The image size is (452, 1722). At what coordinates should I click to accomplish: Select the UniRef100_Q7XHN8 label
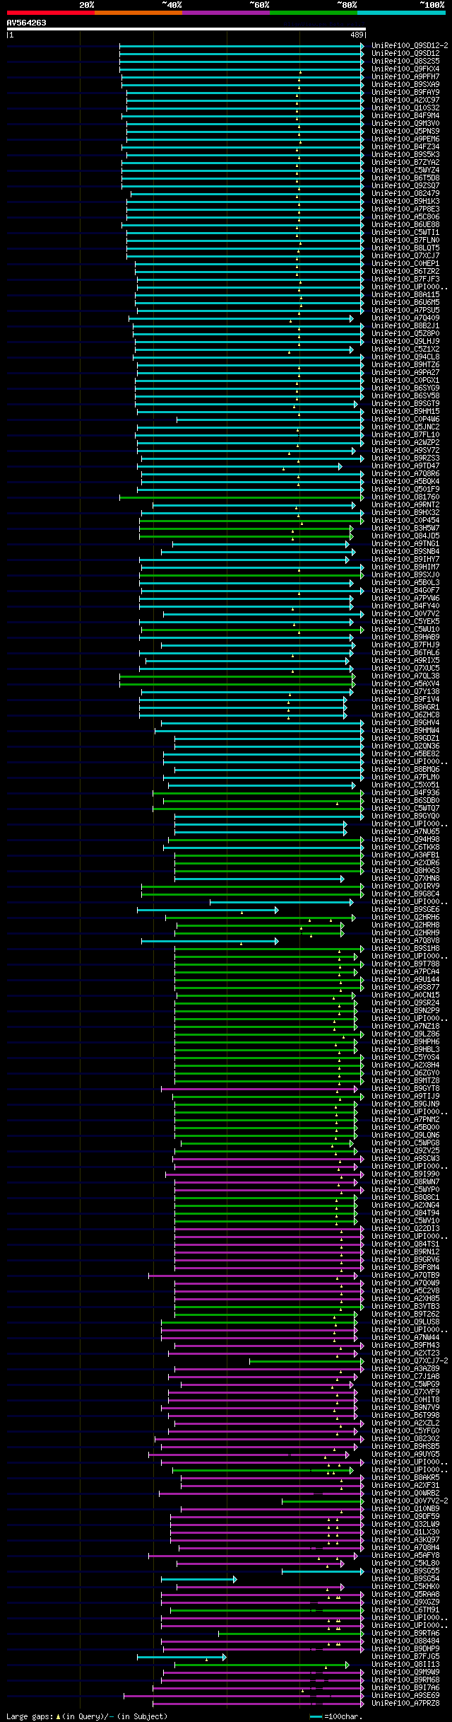point(405,878)
